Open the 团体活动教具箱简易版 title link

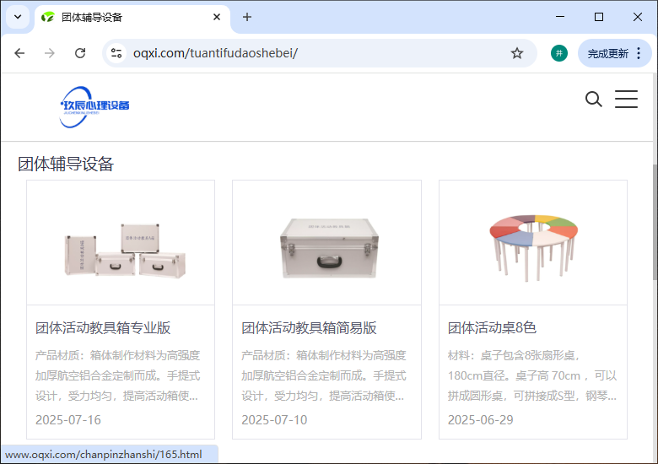[309, 328]
